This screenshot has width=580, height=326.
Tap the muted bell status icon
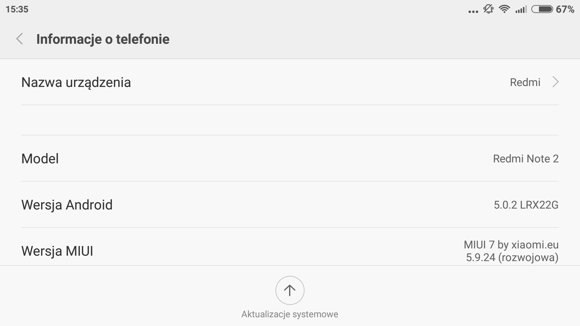coord(488,9)
